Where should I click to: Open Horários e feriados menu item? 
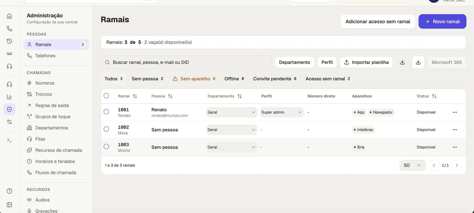56,161
